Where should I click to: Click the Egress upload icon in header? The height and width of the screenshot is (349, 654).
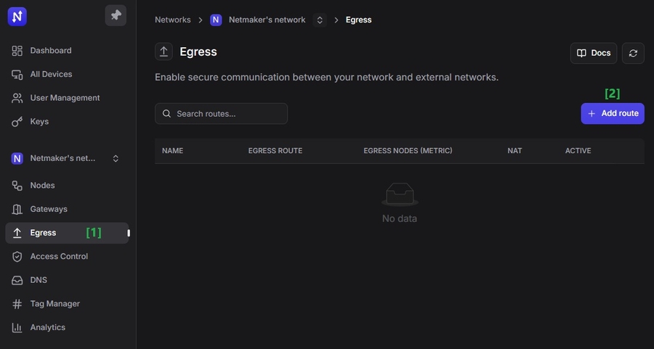coord(163,52)
